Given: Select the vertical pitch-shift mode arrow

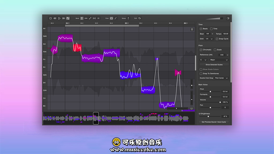Looking at the screenshot, I should (82, 18).
